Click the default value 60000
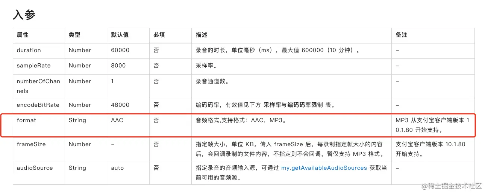The height and width of the screenshot is (196, 488). pyautogui.click(x=120, y=50)
